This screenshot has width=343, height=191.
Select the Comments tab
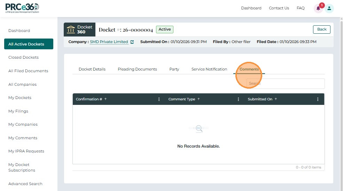pyautogui.click(x=249, y=69)
